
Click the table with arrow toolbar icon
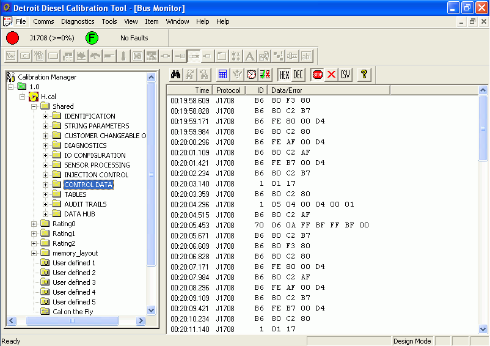click(152, 56)
